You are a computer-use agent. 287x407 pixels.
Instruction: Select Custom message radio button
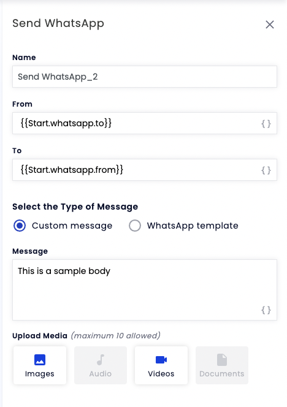pos(20,226)
